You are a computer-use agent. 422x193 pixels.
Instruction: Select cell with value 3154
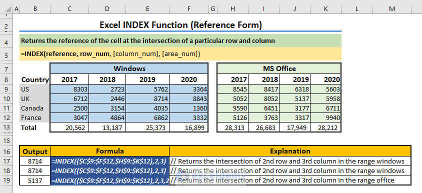click(x=107, y=108)
